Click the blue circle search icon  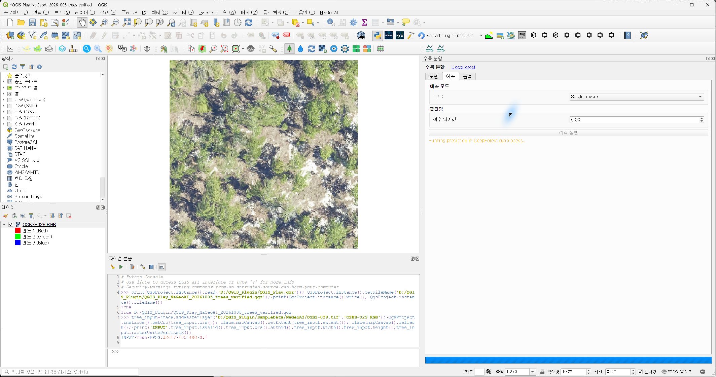pyautogui.click(x=87, y=49)
